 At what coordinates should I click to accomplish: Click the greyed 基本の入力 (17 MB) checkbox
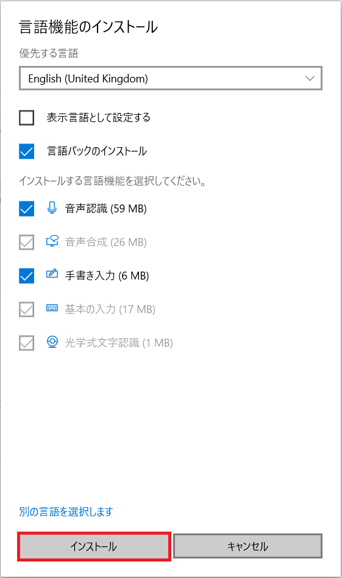click(x=26, y=309)
